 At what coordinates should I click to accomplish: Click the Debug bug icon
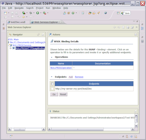point(31,13)
